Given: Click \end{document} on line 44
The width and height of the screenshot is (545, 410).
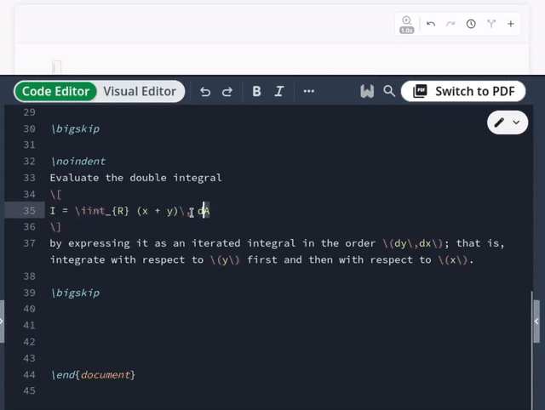Looking at the screenshot, I should (93, 375).
